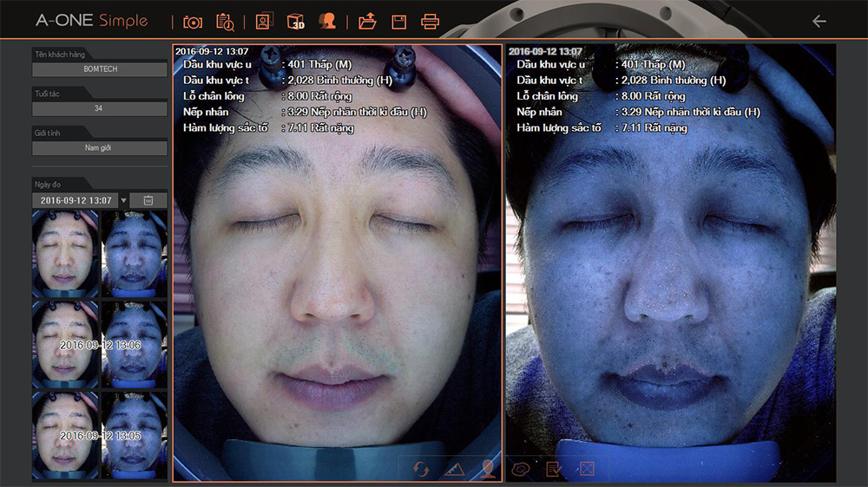Open the clipboard report icon
This screenshot has height=487, width=868.
(x=225, y=22)
